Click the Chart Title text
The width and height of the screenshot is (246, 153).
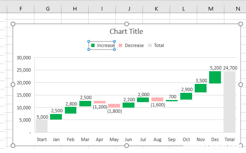point(126,31)
